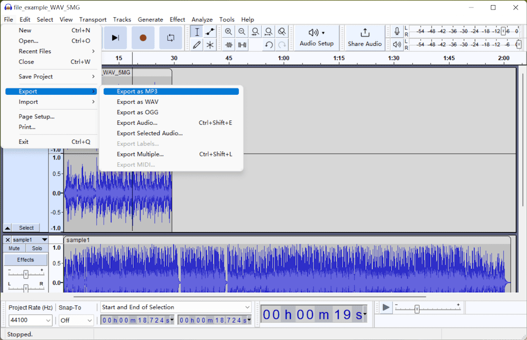Click the Undo icon
Screen dimensions: 527x340
coord(269,45)
